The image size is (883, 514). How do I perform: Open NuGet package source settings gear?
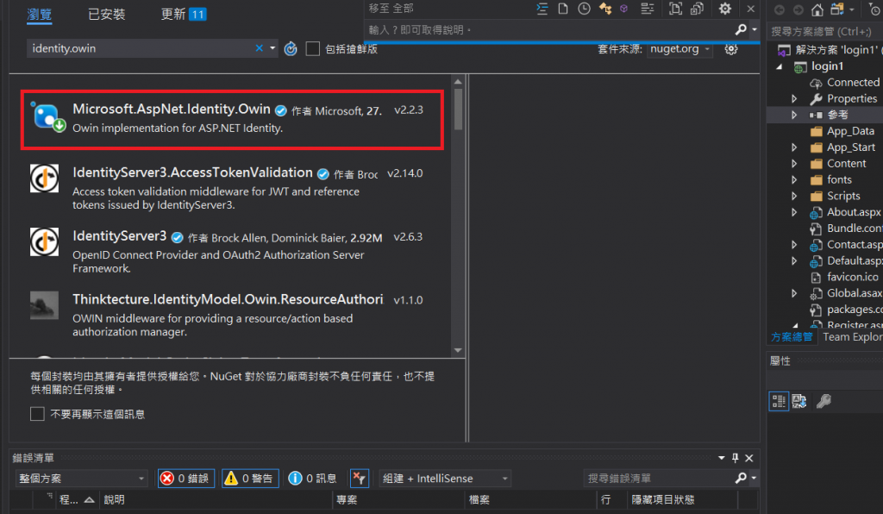point(731,49)
